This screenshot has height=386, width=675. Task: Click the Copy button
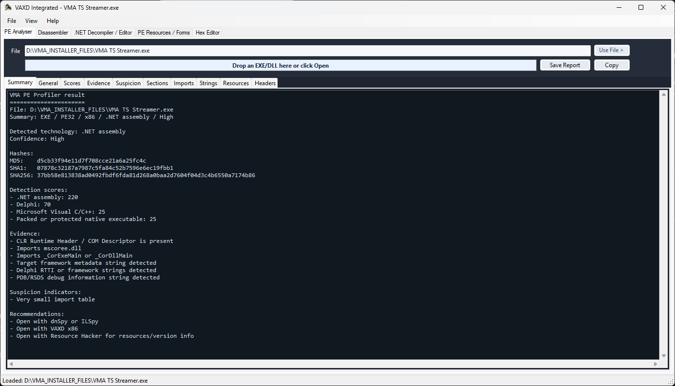tap(612, 65)
